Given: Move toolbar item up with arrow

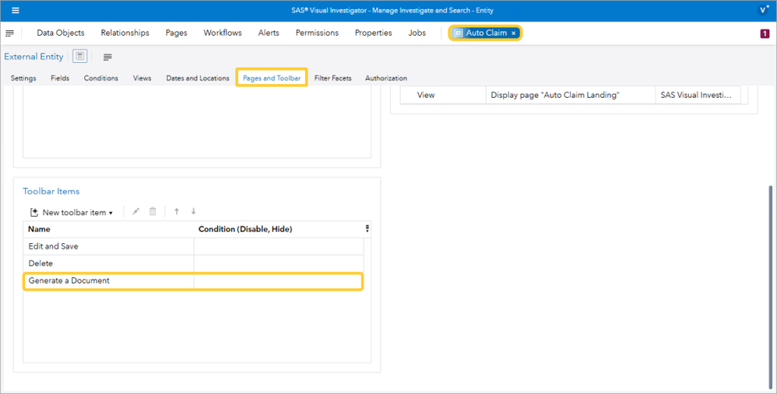Looking at the screenshot, I should 177,211.
